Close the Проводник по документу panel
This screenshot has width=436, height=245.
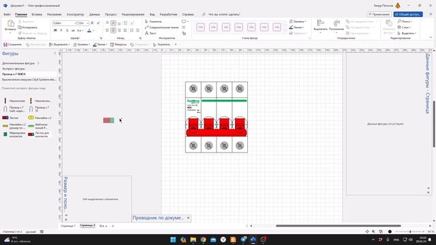188,218
